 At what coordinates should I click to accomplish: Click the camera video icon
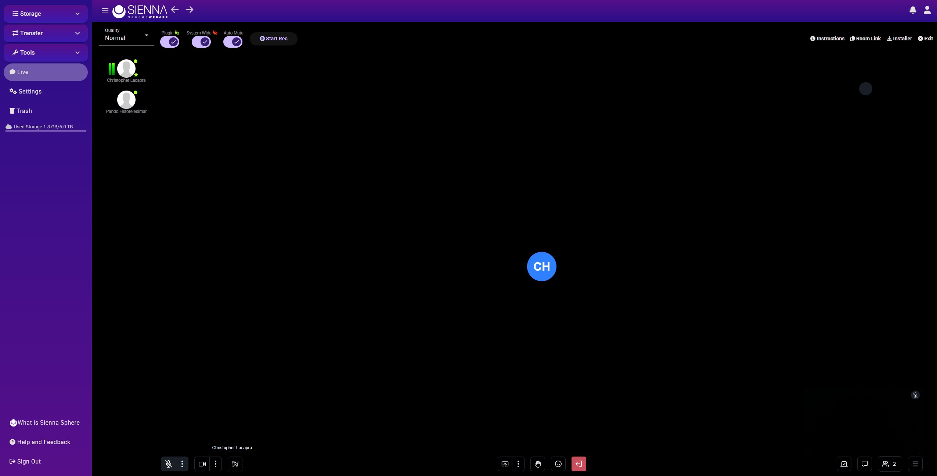(202, 464)
